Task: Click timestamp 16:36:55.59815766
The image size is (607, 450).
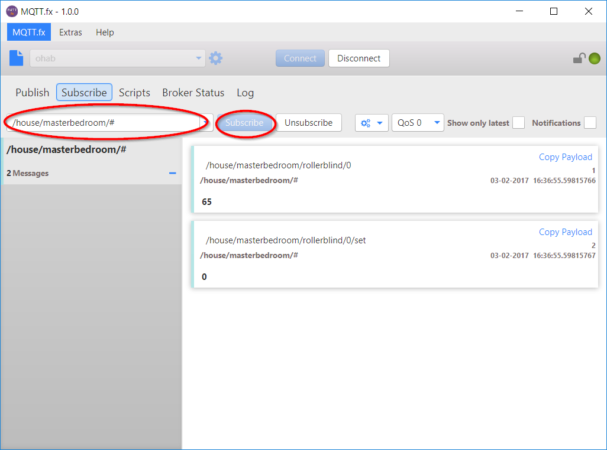Action: coord(564,181)
